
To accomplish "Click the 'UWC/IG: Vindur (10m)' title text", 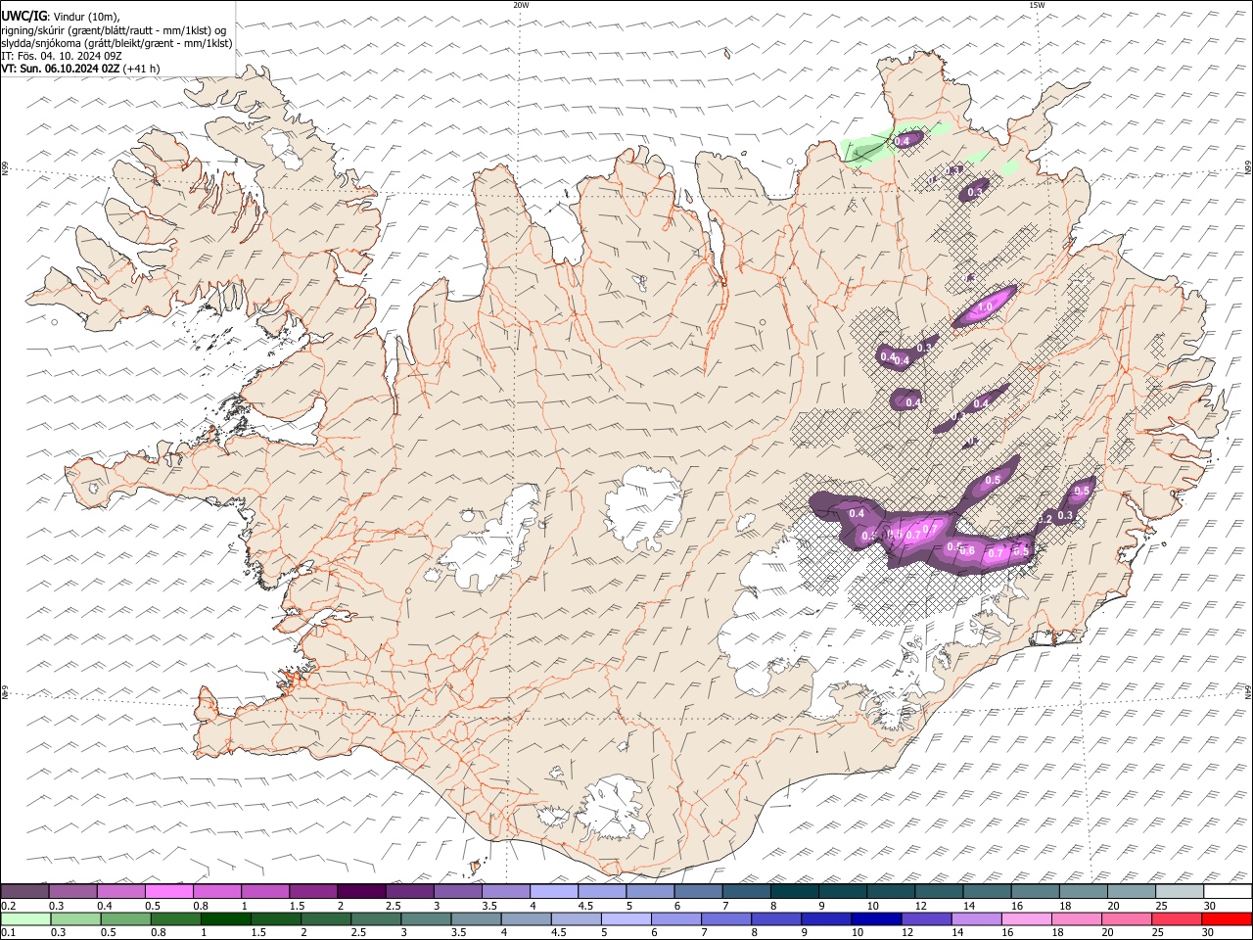I will point(61,17).
